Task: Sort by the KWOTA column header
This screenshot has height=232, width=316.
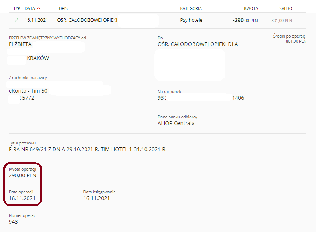Action: point(251,8)
